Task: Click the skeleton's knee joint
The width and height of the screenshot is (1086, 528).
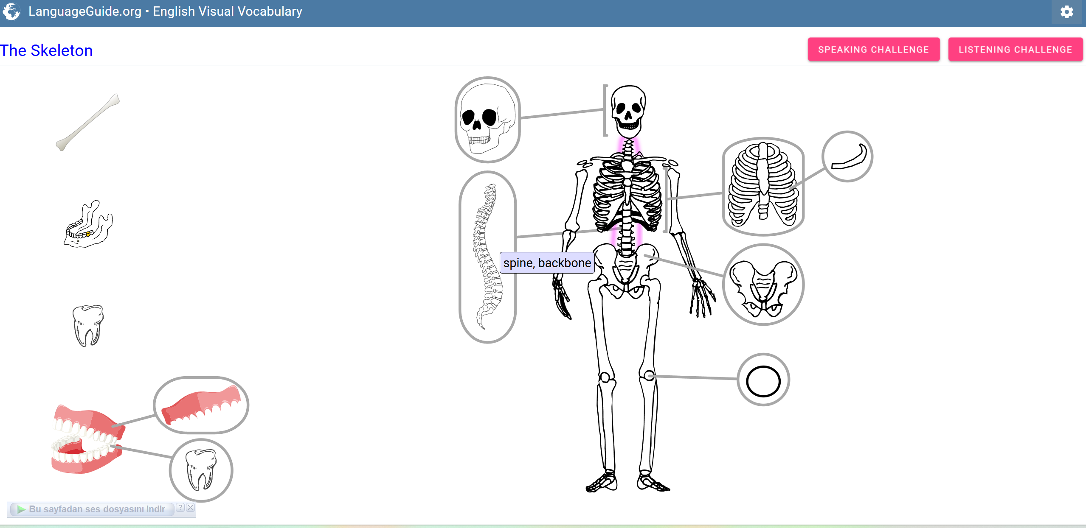Action: pyautogui.click(x=649, y=375)
